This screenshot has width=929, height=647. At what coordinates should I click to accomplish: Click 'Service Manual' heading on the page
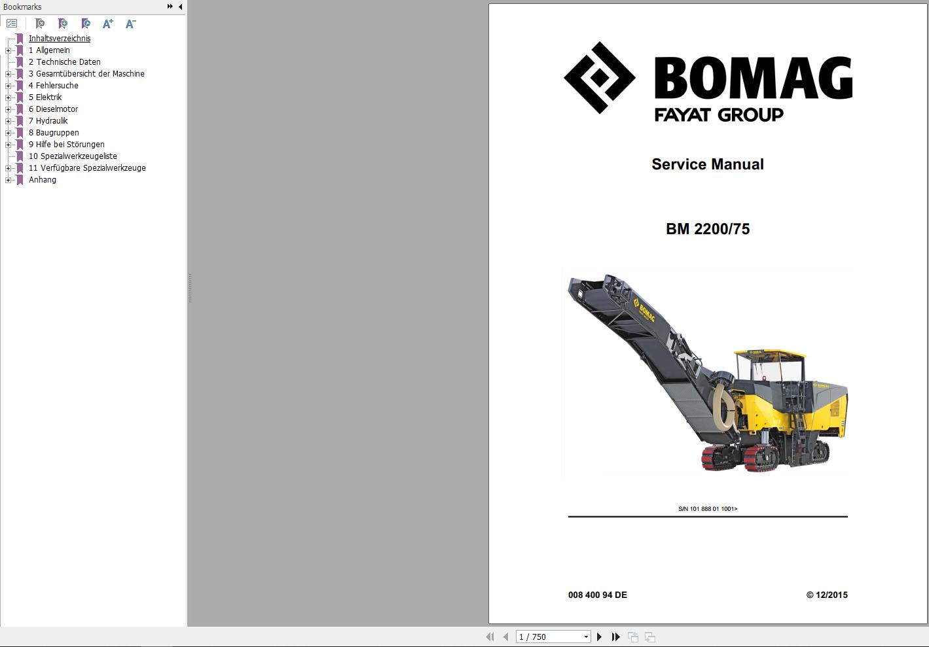(708, 164)
